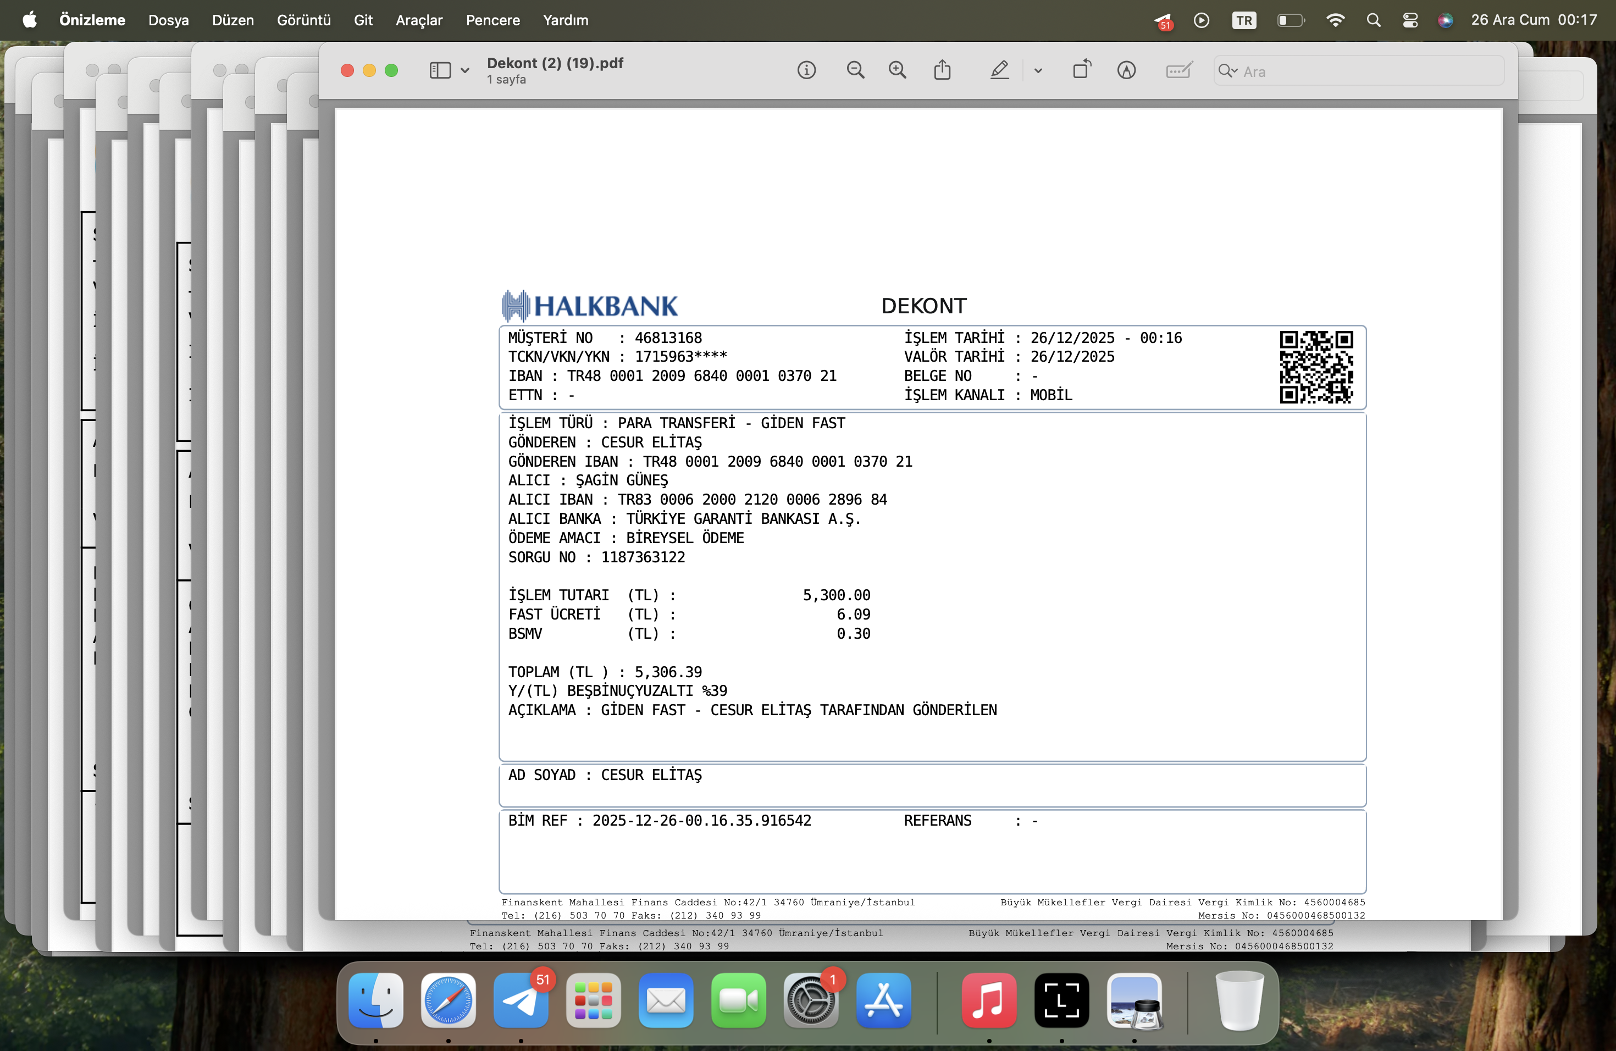Click the Dekont (2) (19).pdf window title
The height and width of the screenshot is (1051, 1616).
pos(555,63)
